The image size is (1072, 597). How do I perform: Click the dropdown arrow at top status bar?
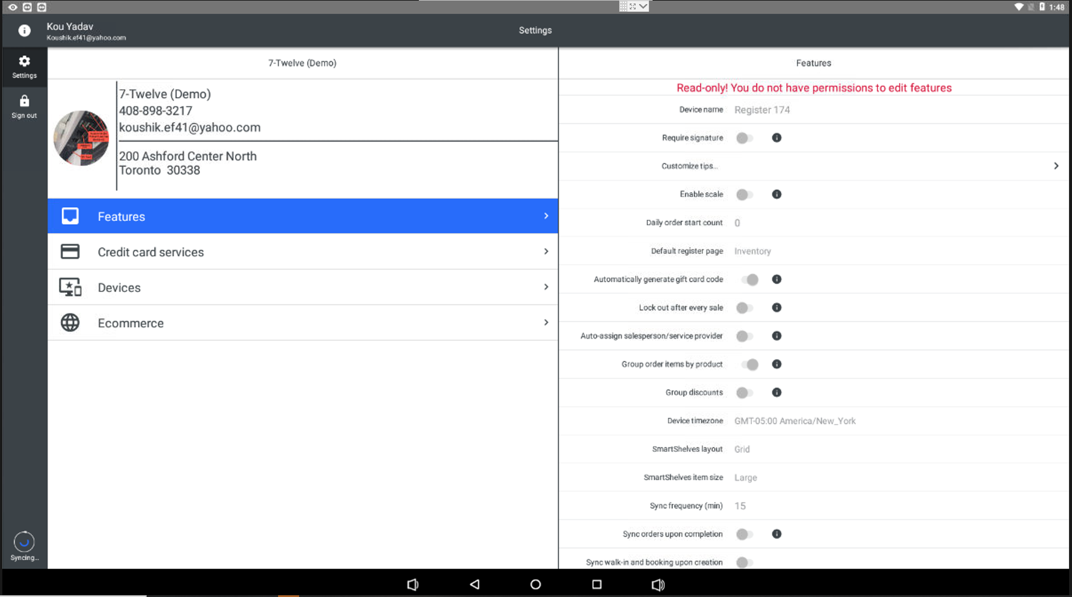click(x=643, y=6)
